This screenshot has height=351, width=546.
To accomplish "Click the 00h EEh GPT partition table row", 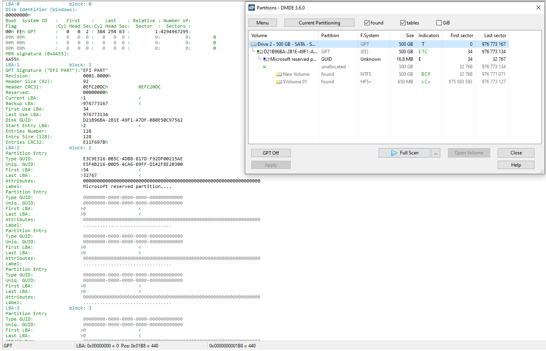I will [98, 32].
